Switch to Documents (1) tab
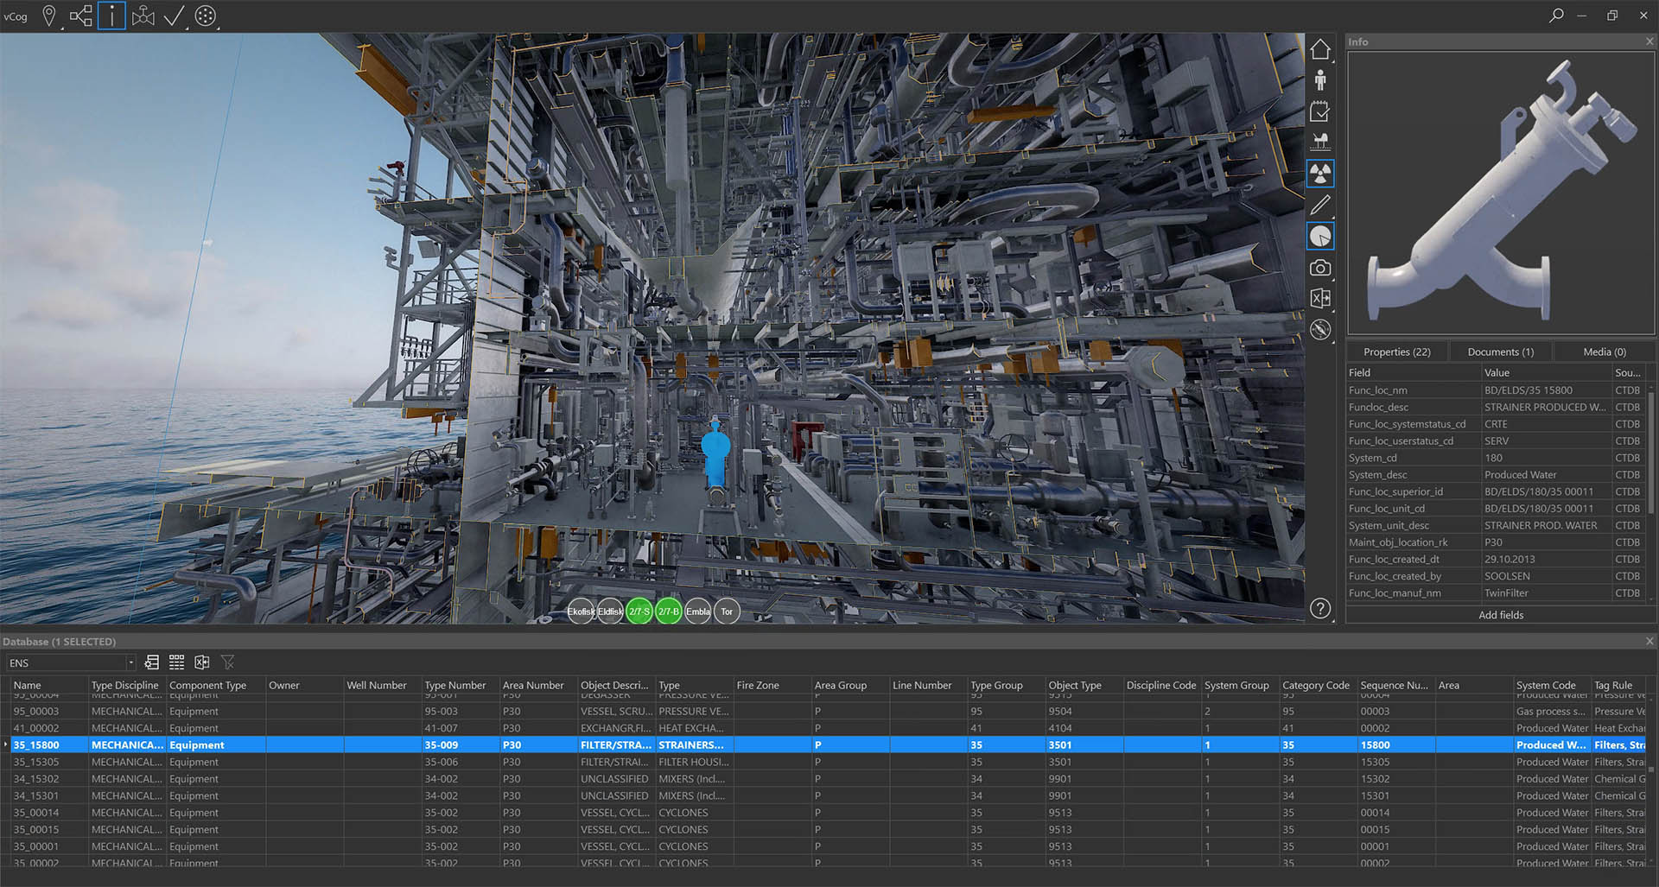This screenshot has width=1659, height=887. (1500, 352)
